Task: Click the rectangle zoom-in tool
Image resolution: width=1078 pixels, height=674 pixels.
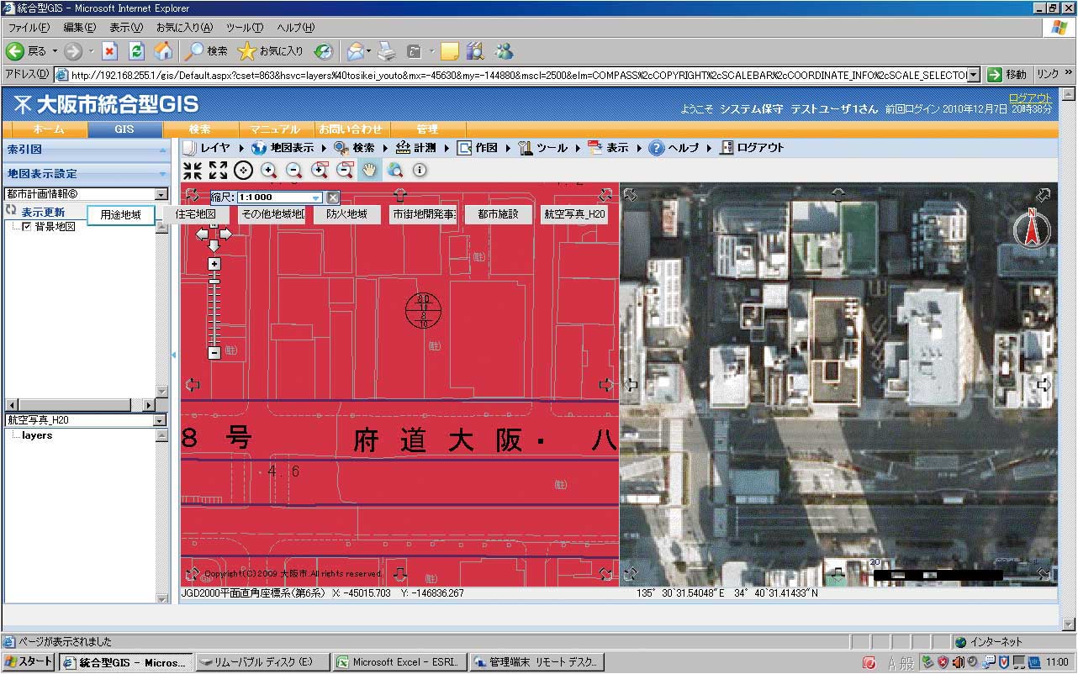Action: pyautogui.click(x=320, y=171)
